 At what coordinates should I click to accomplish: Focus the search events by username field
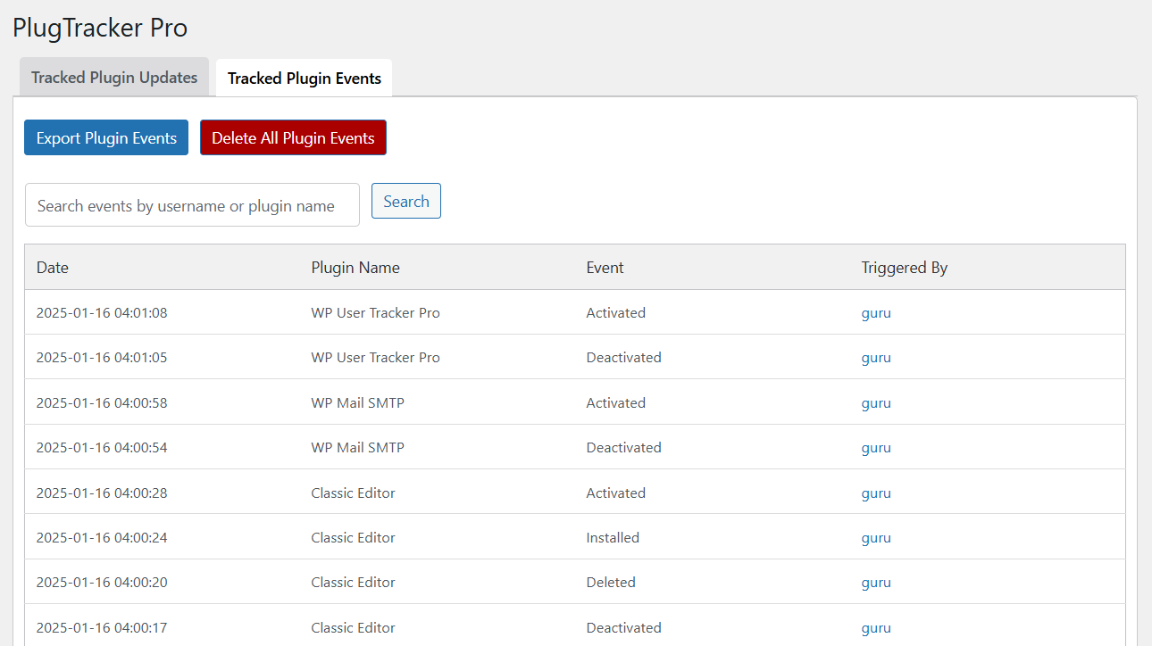point(192,206)
